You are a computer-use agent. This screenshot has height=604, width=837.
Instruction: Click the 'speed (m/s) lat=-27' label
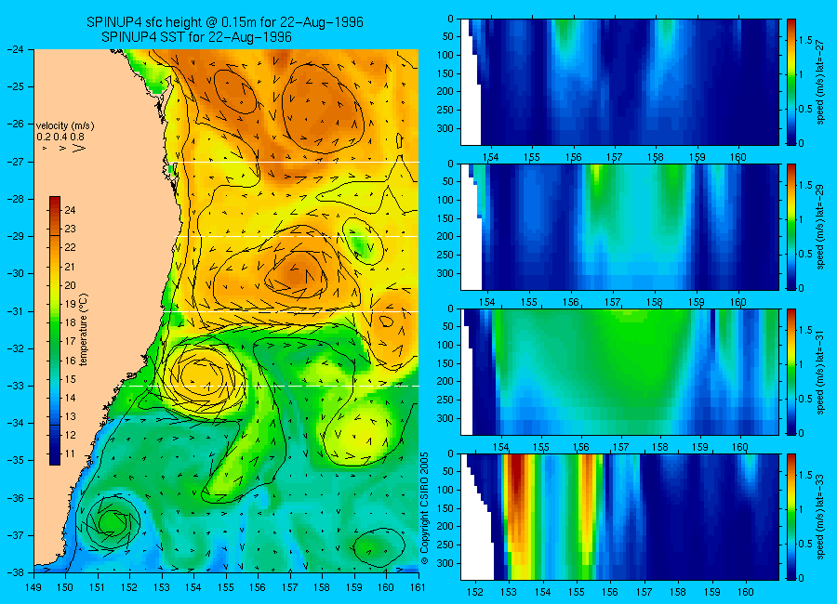tap(821, 84)
